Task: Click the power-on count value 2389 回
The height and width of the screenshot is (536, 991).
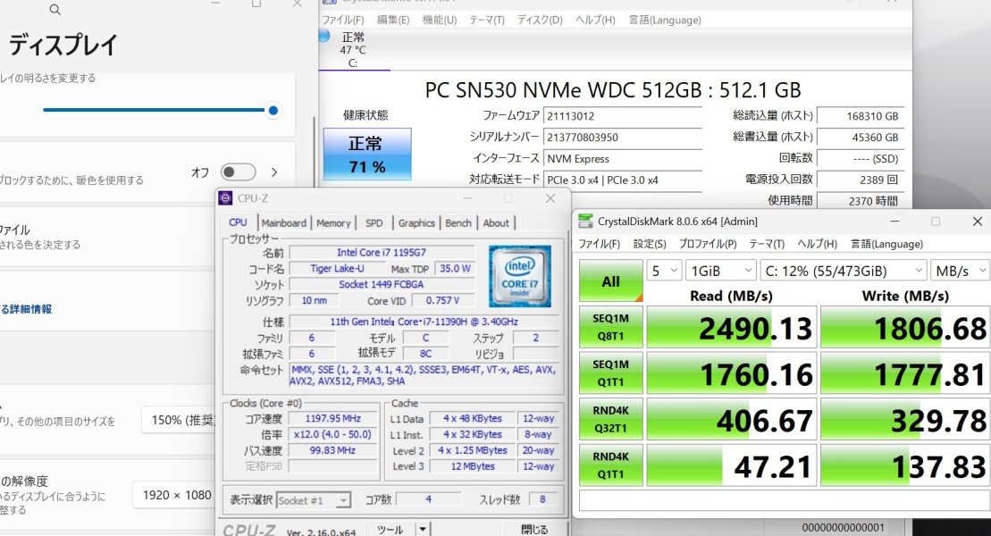Action: point(861,180)
